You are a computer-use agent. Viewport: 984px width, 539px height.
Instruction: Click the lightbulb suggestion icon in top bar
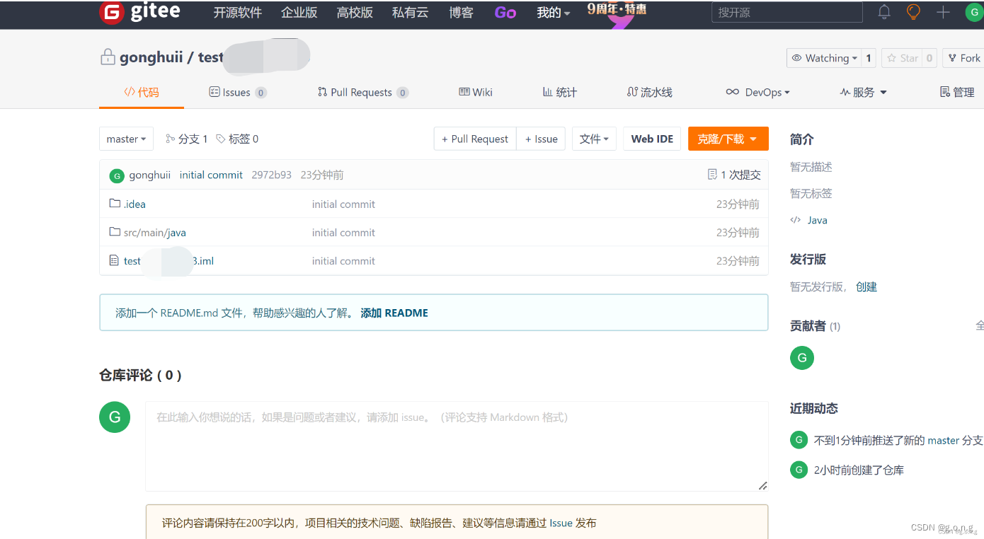(x=913, y=11)
